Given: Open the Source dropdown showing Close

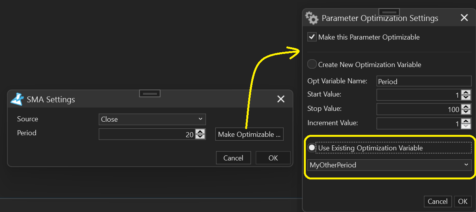Looking at the screenshot, I should (x=152, y=119).
